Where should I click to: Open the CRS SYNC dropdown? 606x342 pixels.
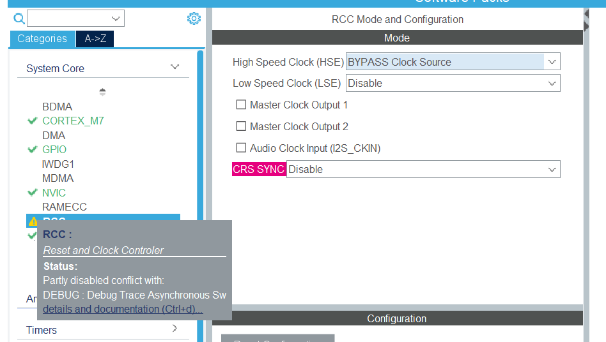coord(552,169)
